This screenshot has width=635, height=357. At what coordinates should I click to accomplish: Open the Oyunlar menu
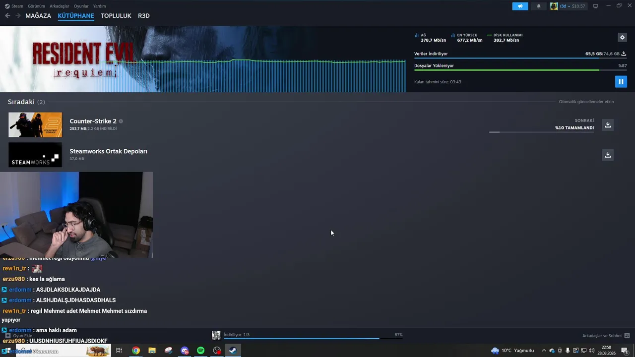tap(81, 6)
